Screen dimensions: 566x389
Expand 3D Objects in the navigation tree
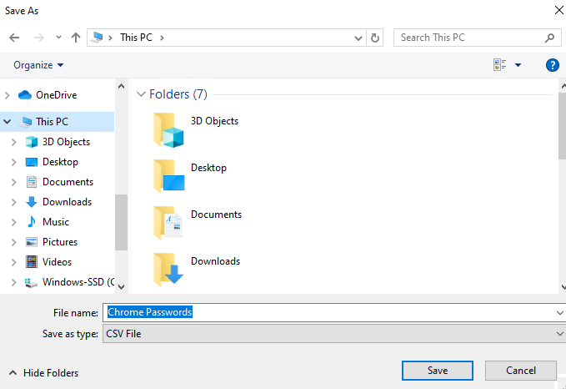(13, 142)
